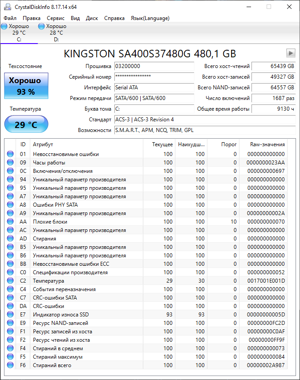The width and height of the screenshot is (300, 380).
Task: Click status circle for CRC-ошибки SATA row
Action: click(x=10, y=298)
